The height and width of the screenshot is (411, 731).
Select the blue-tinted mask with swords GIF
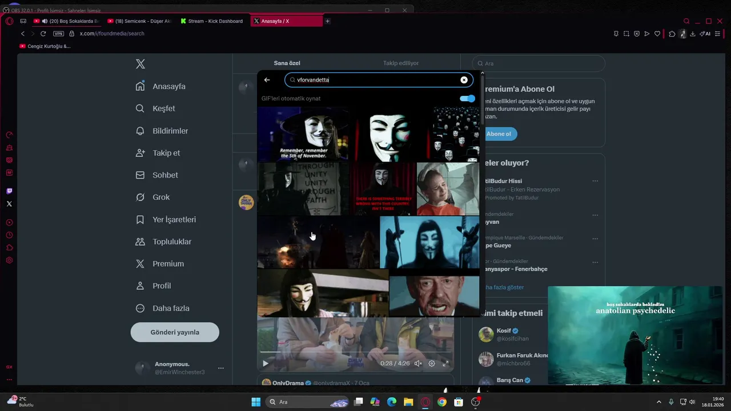coord(429,242)
